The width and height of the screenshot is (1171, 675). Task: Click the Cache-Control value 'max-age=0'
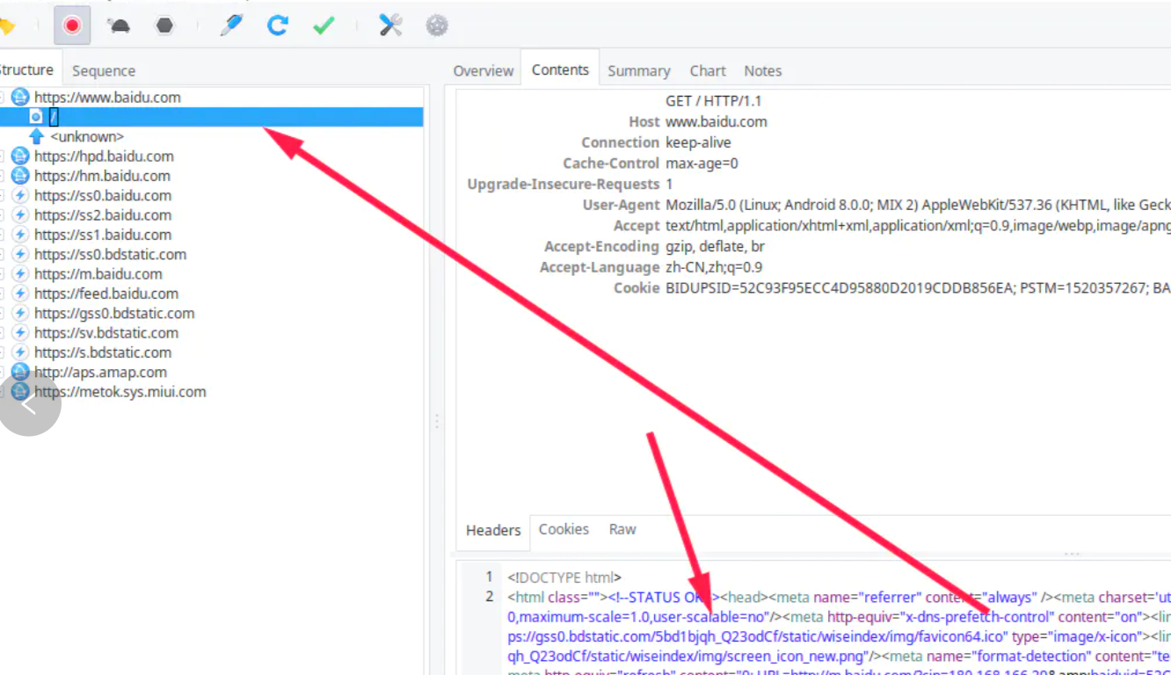(x=702, y=163)
